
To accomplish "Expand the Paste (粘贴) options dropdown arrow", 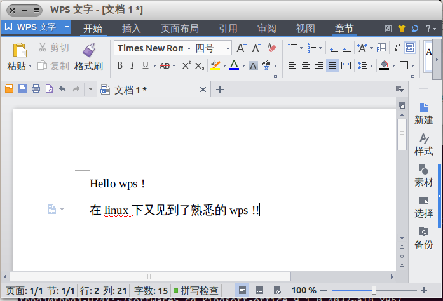I will (x=30, y=66).
